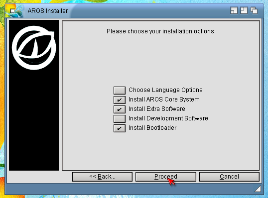The image size is (268, 198).
Task: Click the iconify gadget in the title bar
Action: click(x=234, y=10)
